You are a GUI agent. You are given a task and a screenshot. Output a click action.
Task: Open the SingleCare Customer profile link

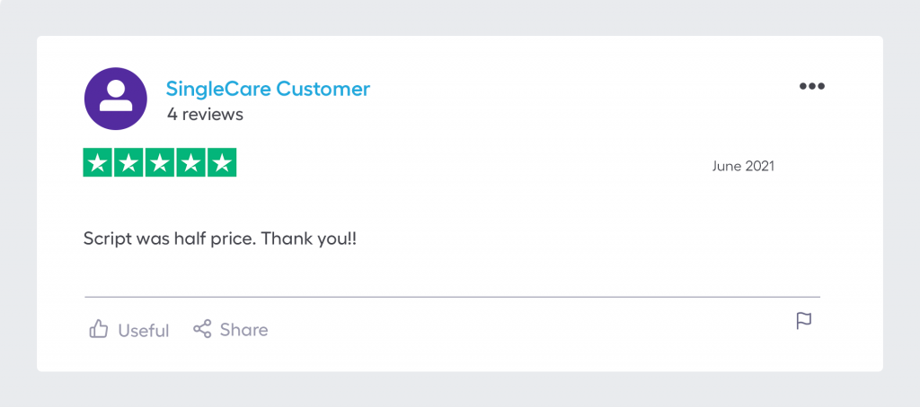point(268,89)
